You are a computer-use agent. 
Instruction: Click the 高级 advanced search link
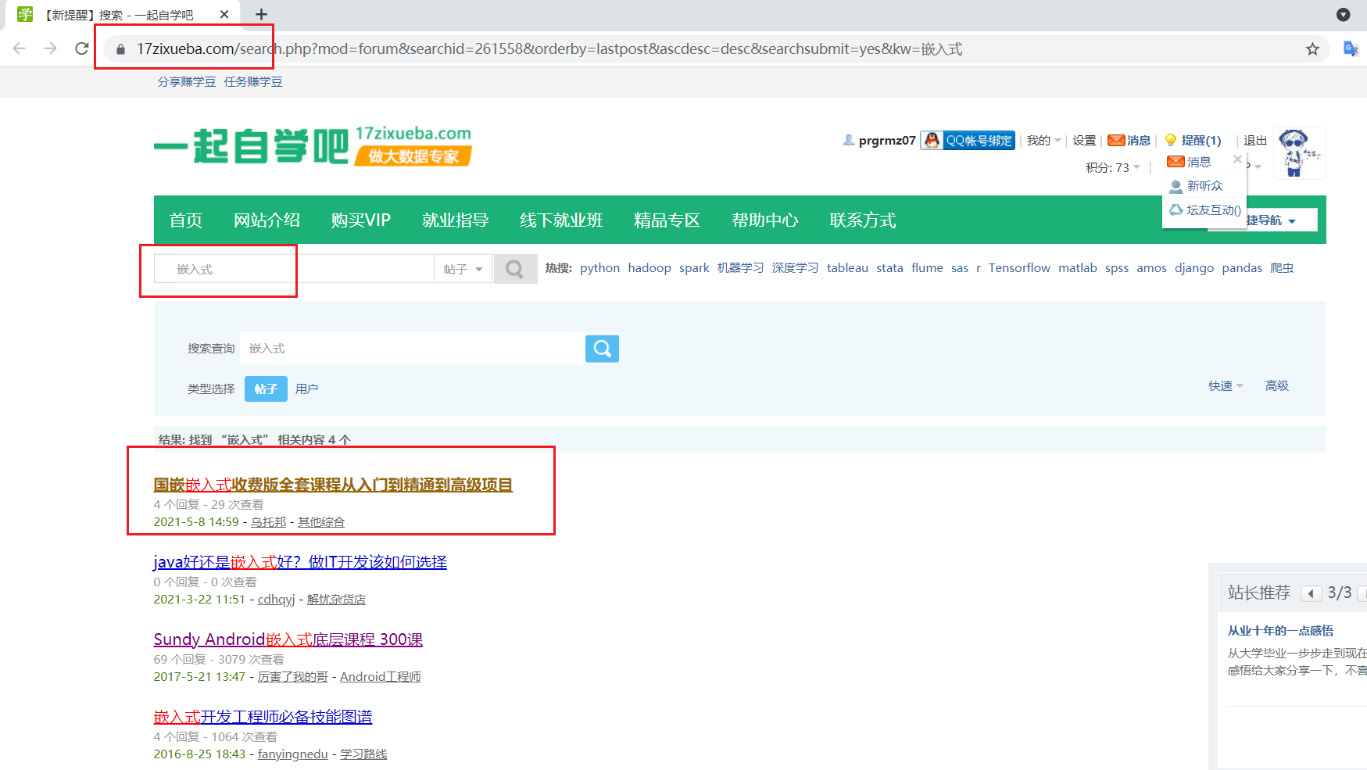pos(1277,386)
